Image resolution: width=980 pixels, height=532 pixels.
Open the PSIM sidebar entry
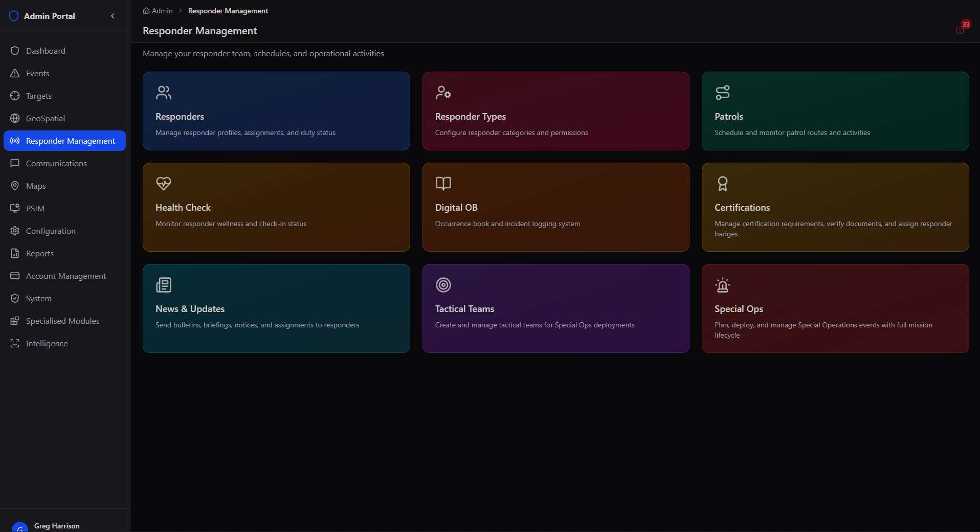[x=64, y=208]
